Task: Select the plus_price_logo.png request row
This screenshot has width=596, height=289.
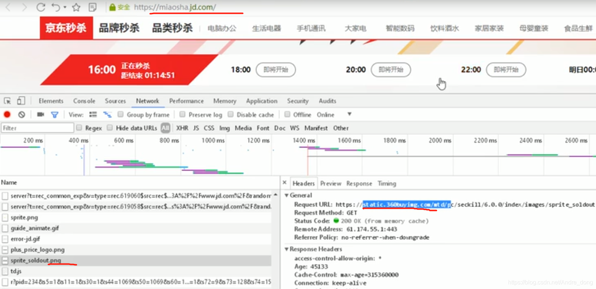Action: pyautogui.click(x=136, y=250)
